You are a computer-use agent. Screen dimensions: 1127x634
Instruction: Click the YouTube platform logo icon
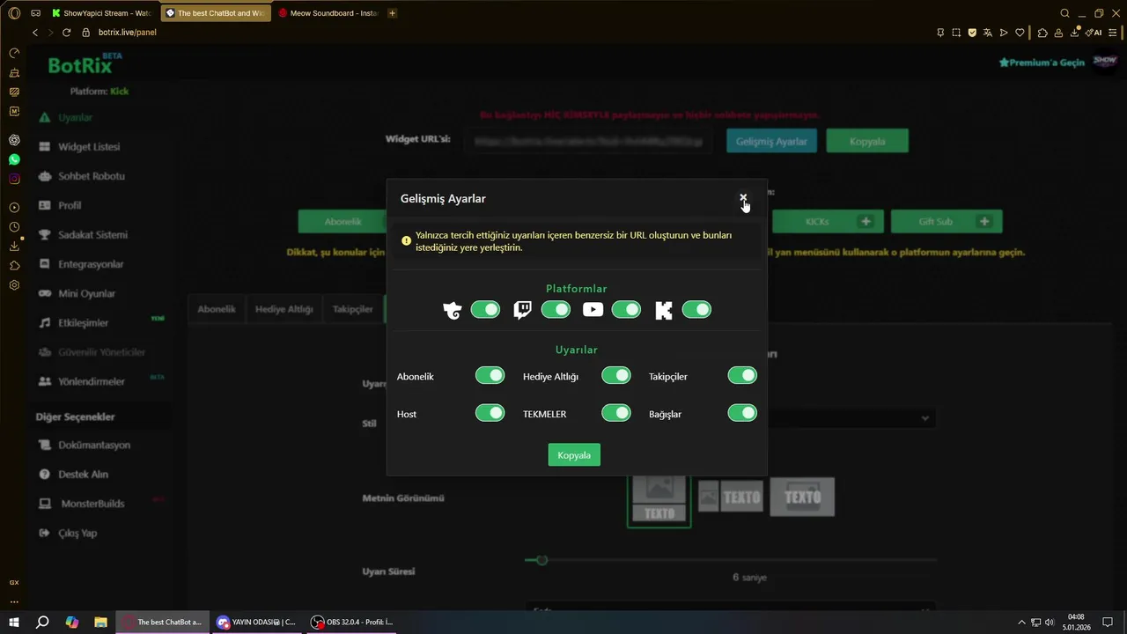[593, 309]
